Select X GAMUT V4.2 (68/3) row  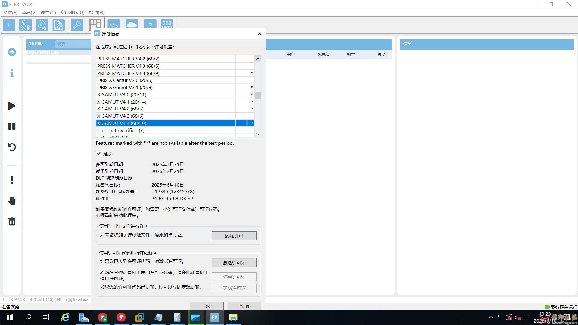(175, 109)
